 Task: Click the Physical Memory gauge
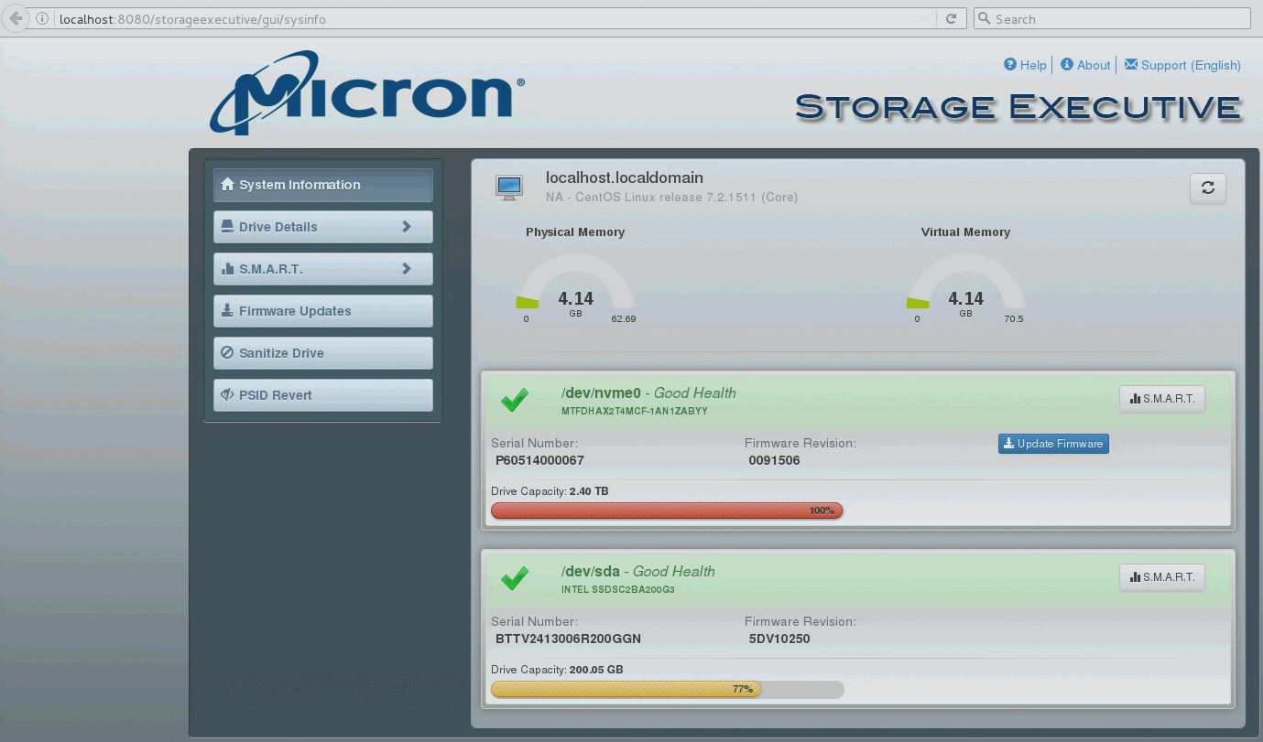click(575, 289)
